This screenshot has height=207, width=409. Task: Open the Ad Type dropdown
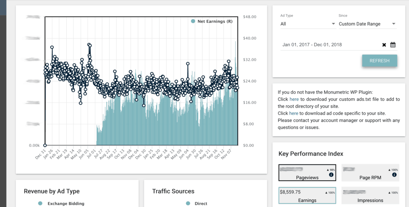tap(308, 24)
